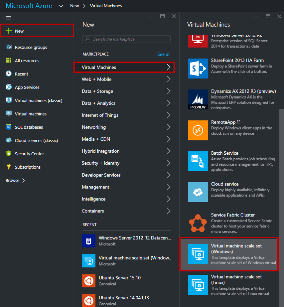
Task: Expand the Containers category chevron
Action: click(x=169, y=211)
